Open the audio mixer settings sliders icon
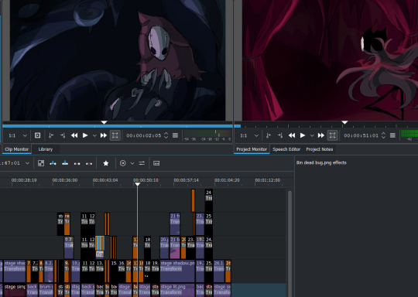This screenshot has height=297, width=418. click(x=142, y=163)
